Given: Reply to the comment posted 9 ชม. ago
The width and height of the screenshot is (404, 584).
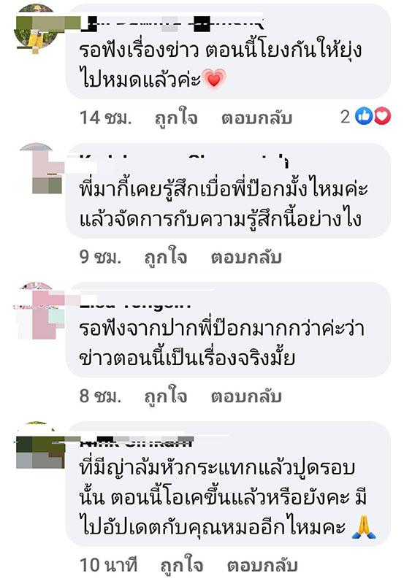Looking at the screenshot, I should [246, 258].
